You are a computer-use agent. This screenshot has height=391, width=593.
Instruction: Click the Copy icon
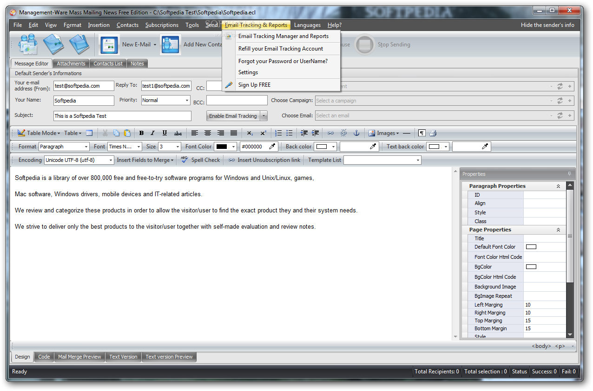[116, 133]
